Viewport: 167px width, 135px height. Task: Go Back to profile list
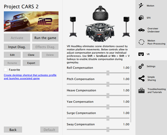tap(13, 129)
